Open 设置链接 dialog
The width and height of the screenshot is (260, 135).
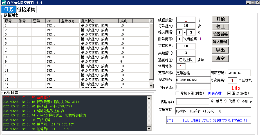click(221, 34)
